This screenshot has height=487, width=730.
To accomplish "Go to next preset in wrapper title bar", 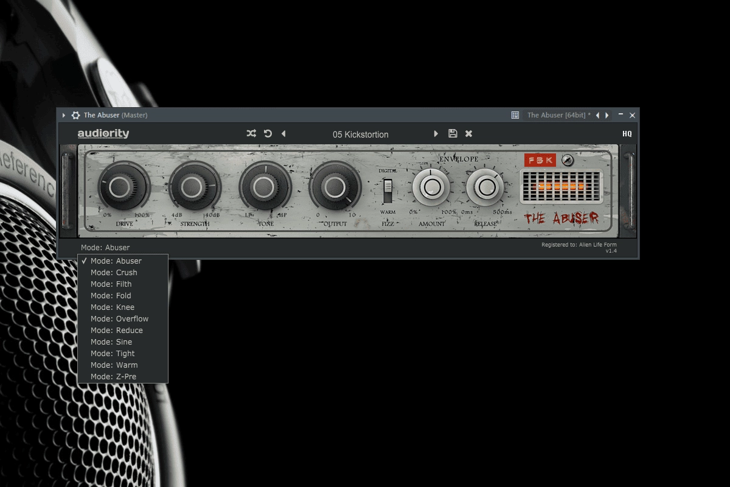I will tap(607, 115).
